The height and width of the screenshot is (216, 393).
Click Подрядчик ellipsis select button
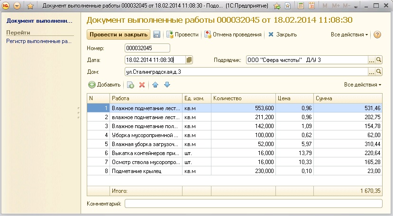(x=372, y=60)
